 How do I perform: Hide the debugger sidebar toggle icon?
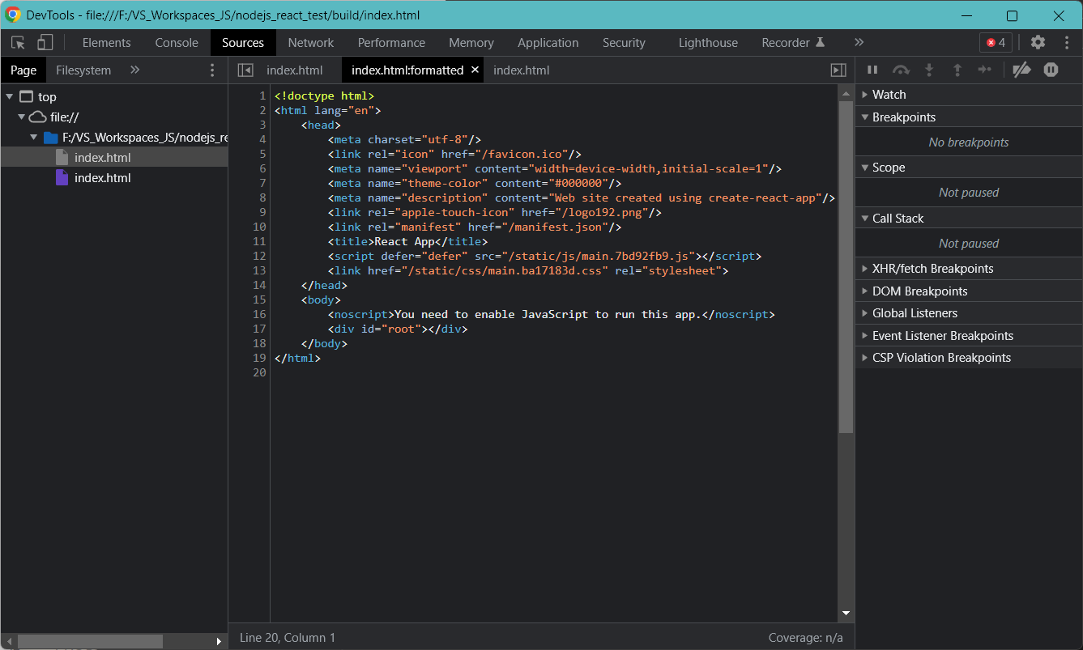tap(838, 70)
